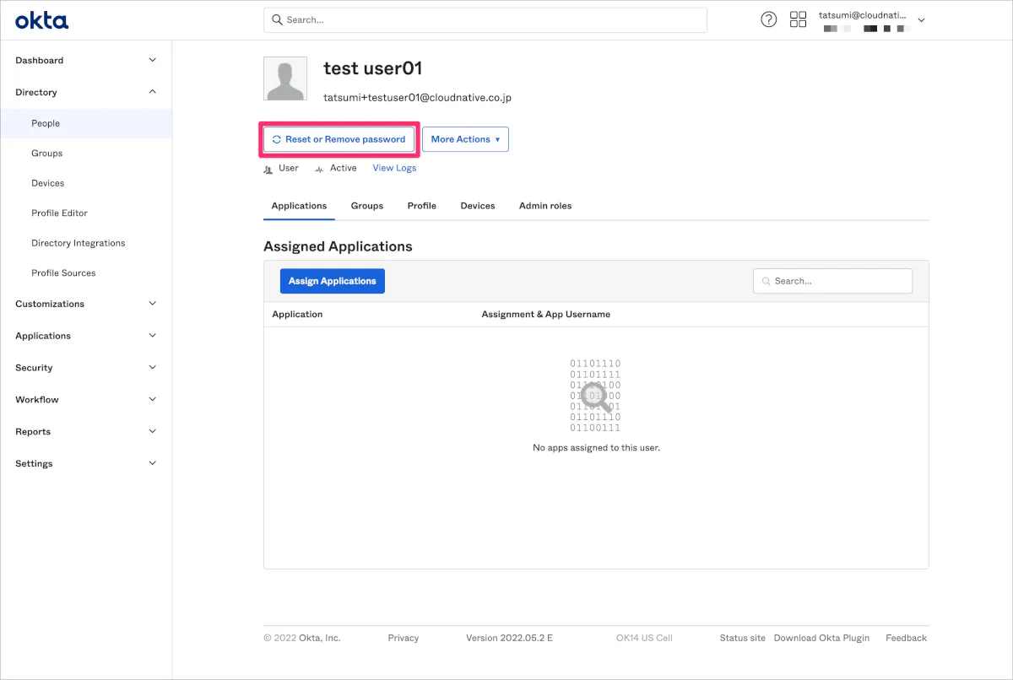
Task: Click the magnifier icon in top search bar
Action: click(x=277, y=20)
